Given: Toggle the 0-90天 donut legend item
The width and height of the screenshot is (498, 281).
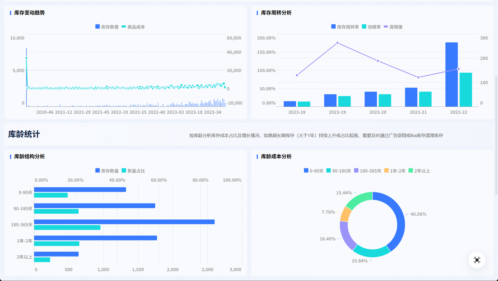Looking at the screenshot, I should (314, 170).
